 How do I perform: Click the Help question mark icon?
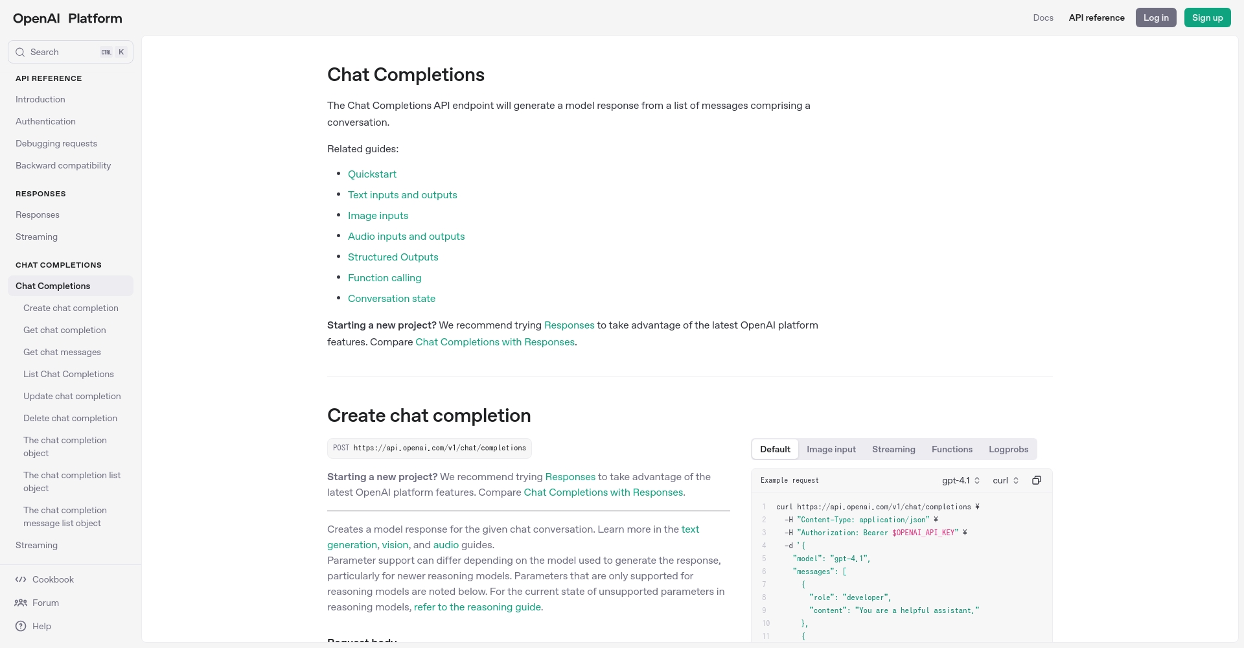click(x=21, y=626)
